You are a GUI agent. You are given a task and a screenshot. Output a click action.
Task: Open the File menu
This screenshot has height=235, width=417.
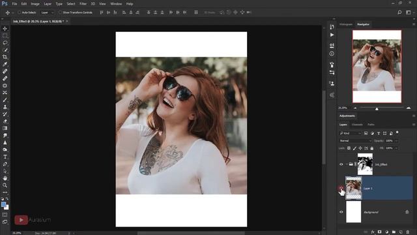14,4
